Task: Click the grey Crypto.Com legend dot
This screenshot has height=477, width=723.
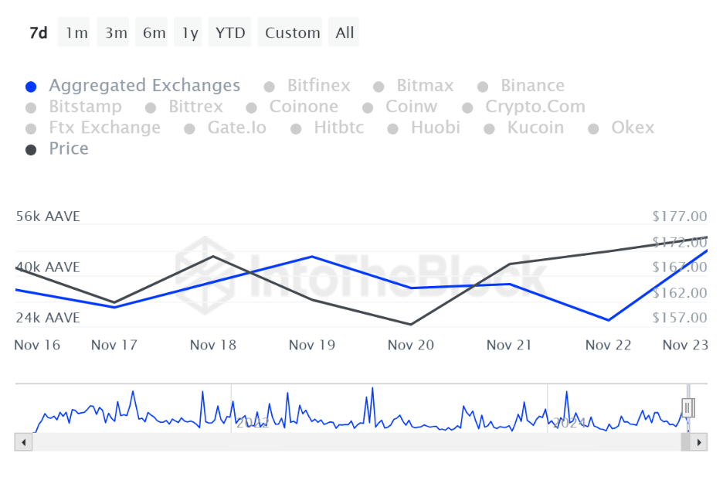Action: pyautogui.click(x=467, y=107)
